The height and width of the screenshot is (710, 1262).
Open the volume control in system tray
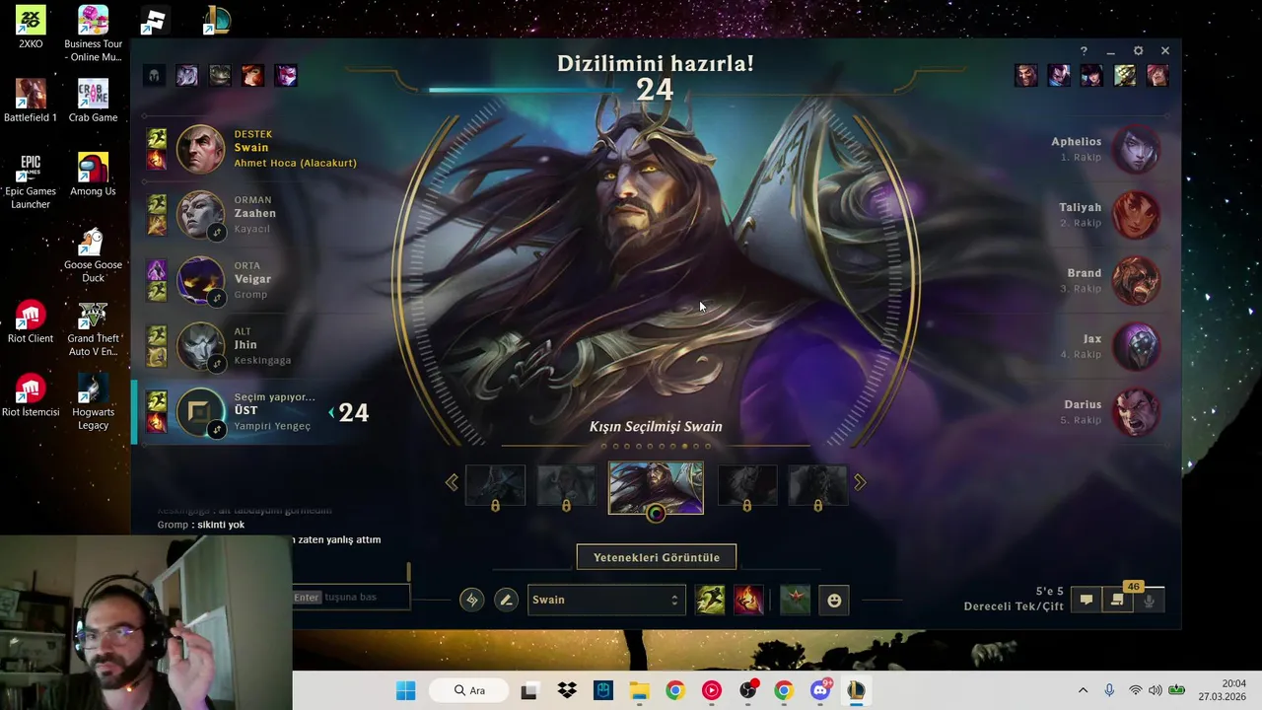1155,690
